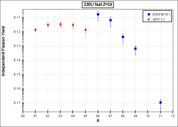Click the red data point at A=63

click(x=61, y=24)
